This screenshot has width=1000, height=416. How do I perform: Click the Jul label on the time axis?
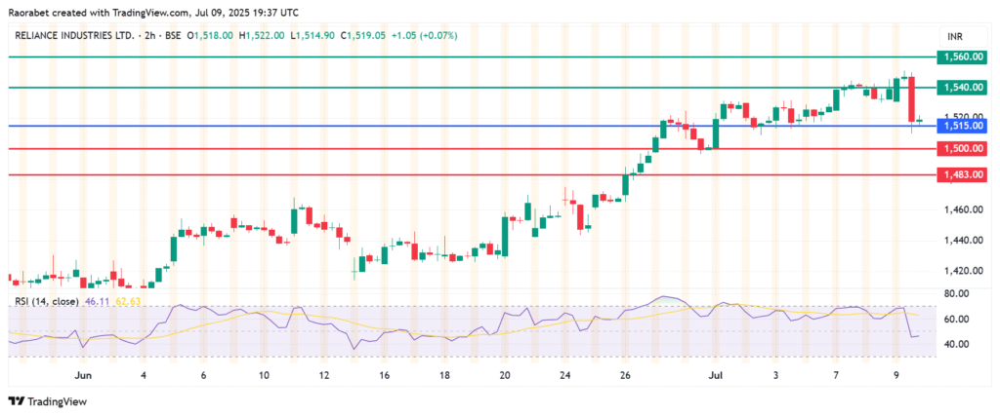[x=715, y=374]
